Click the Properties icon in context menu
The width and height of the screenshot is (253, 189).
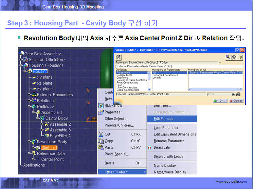point(101,112)
